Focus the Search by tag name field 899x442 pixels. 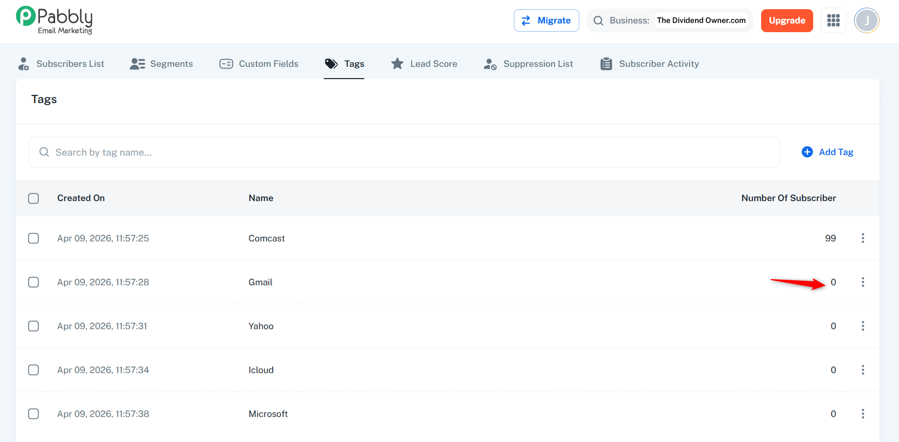tap(404, 152)
